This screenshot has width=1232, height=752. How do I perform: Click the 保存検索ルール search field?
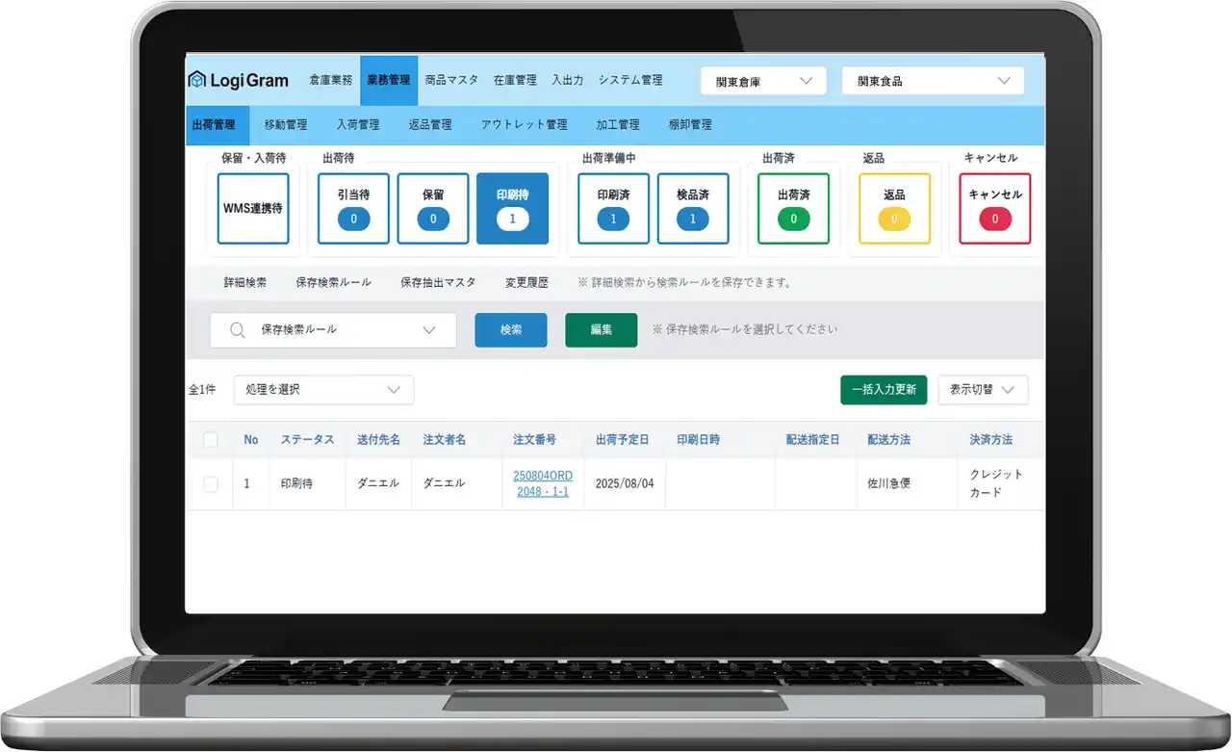[x=333, y=330]
